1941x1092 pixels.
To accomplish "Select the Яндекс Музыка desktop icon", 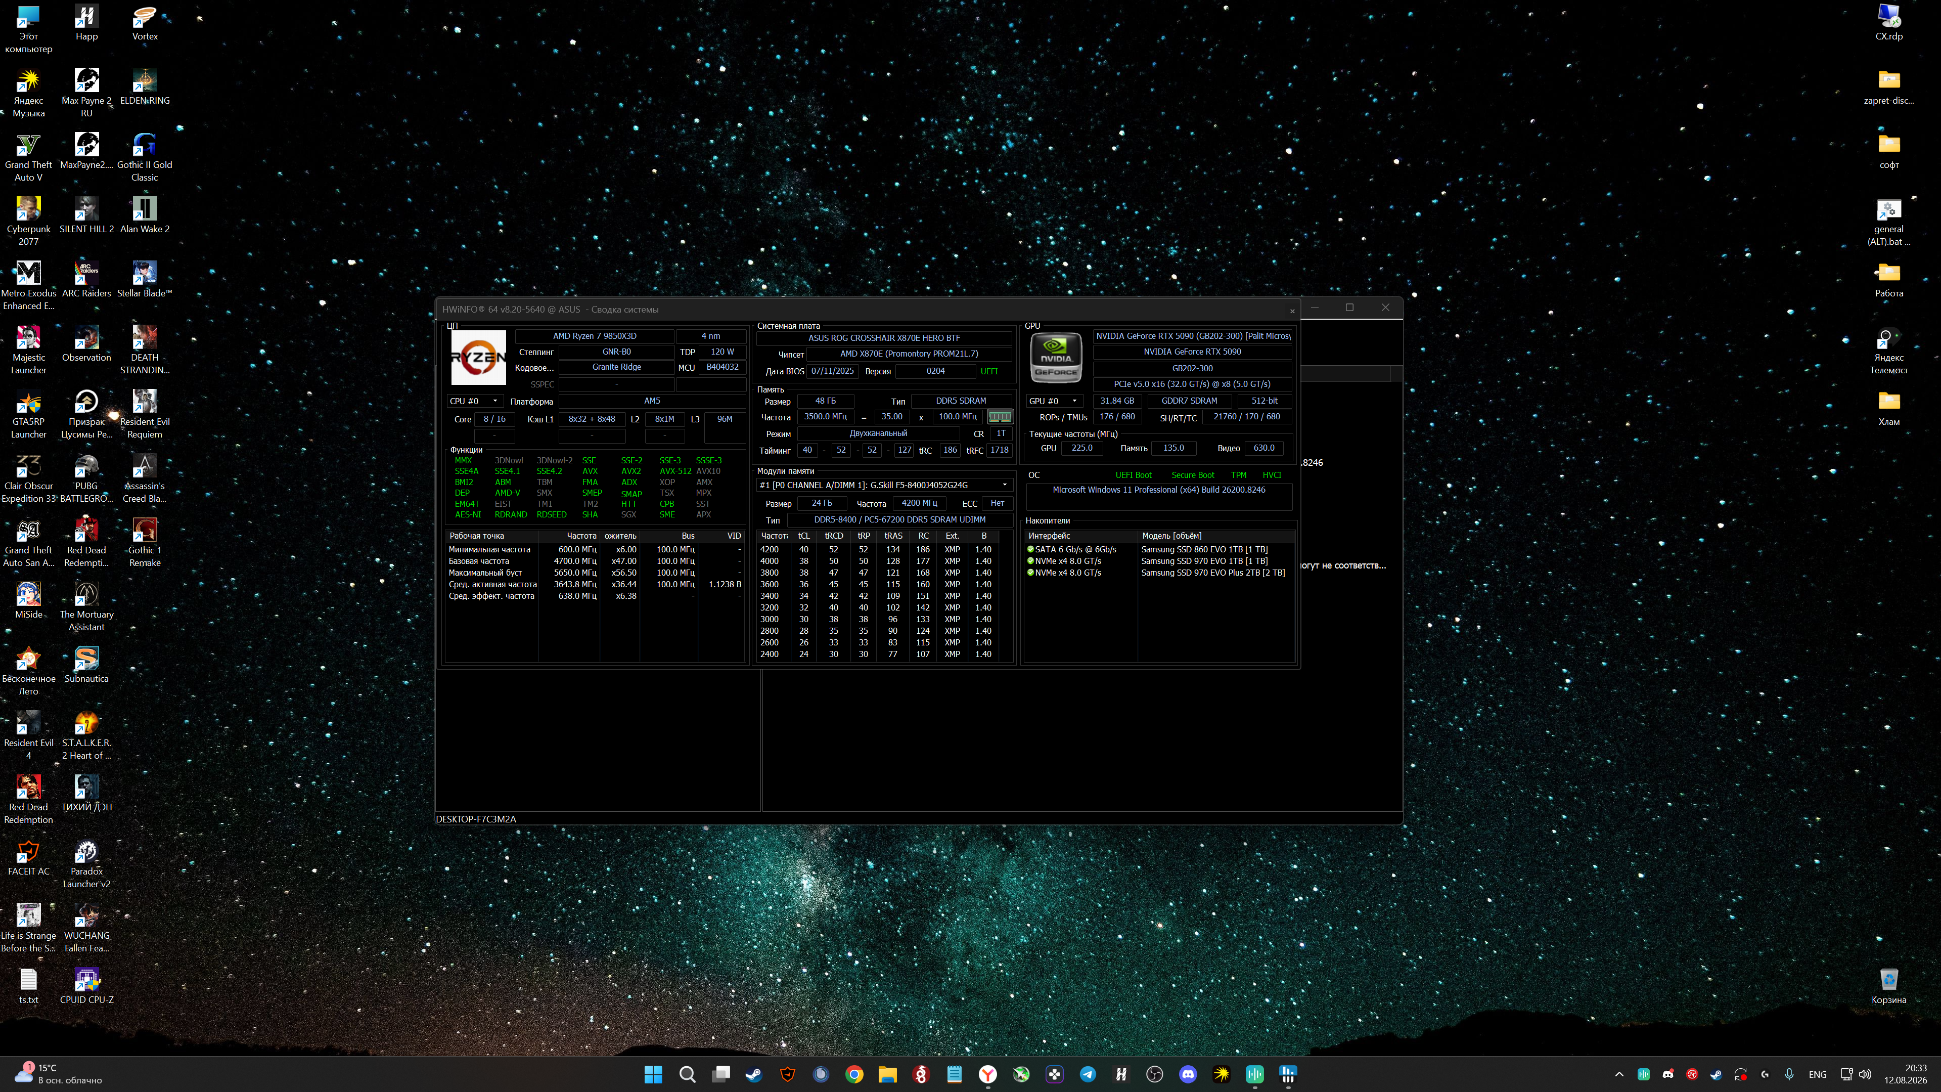I will click(29, 93).
